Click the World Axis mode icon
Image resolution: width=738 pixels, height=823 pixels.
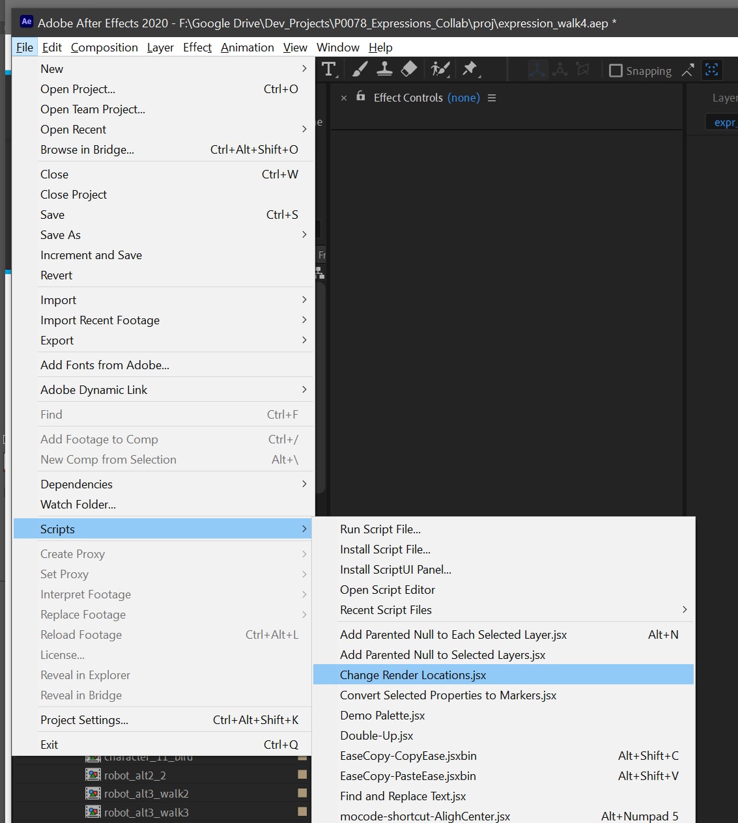click(560, 70)
